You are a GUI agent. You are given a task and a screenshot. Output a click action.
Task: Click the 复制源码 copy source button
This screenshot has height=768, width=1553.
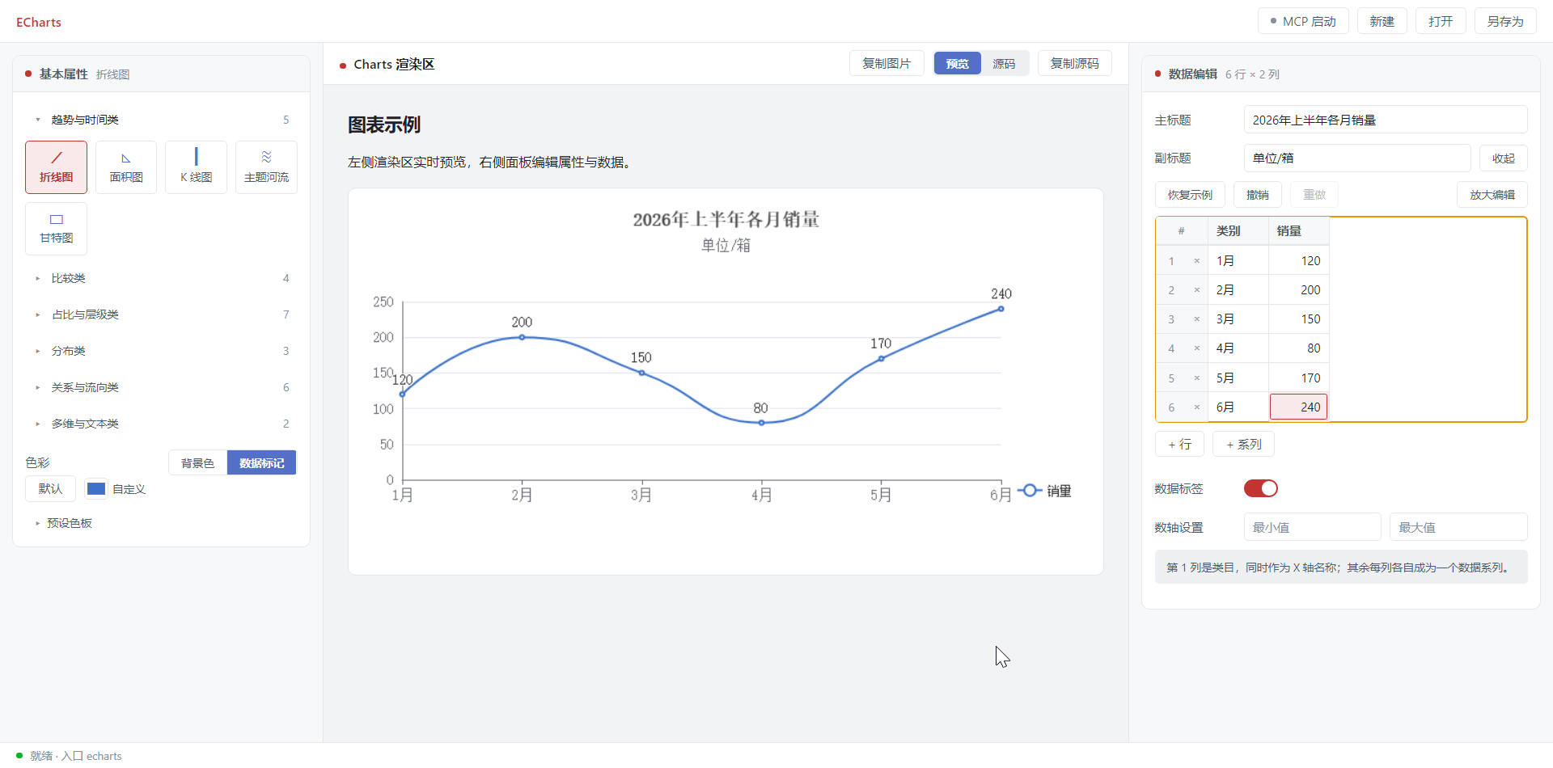tap(1074, 63)
